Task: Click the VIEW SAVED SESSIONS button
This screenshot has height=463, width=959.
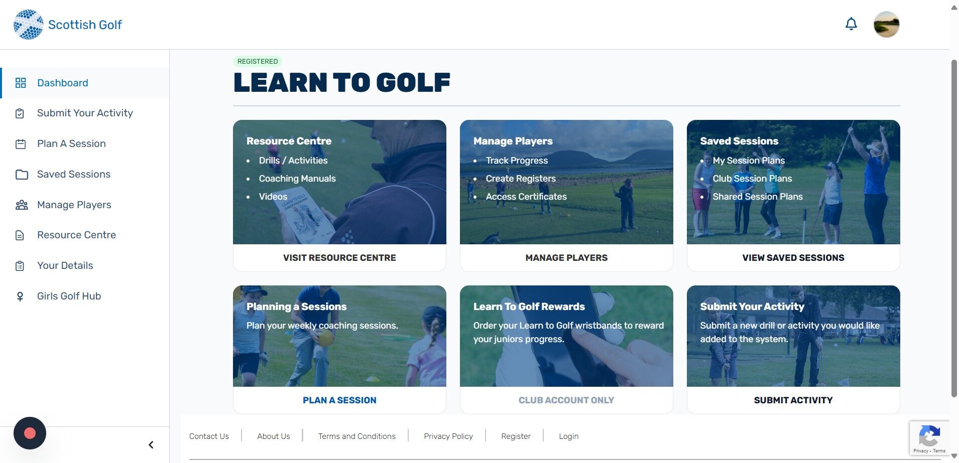Action: pos(793,258)
